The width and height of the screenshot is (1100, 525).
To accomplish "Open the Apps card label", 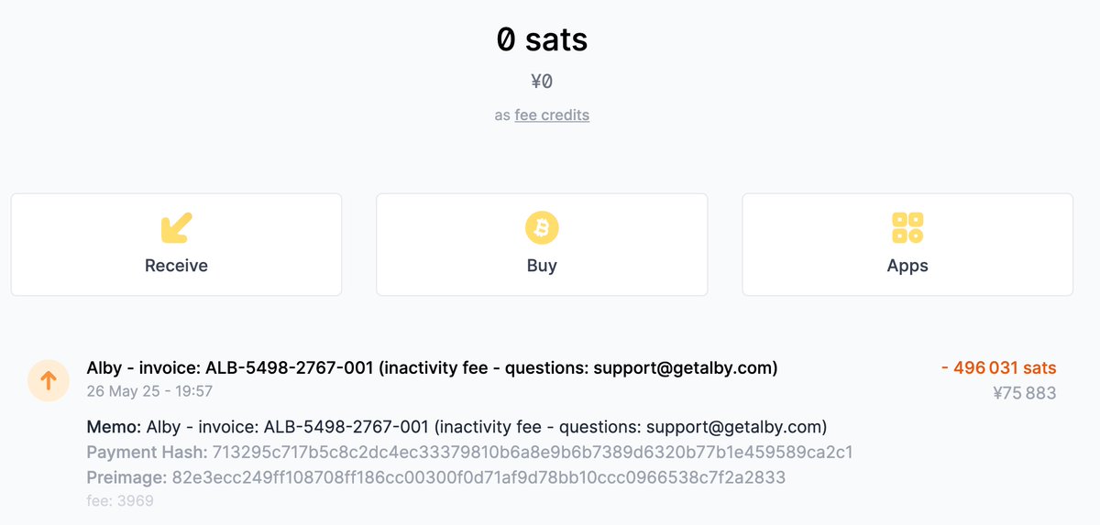I will pos(907,266).
